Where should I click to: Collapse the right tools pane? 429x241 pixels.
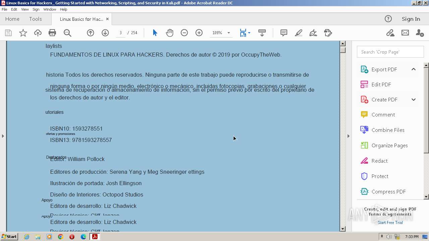point(348,136)
